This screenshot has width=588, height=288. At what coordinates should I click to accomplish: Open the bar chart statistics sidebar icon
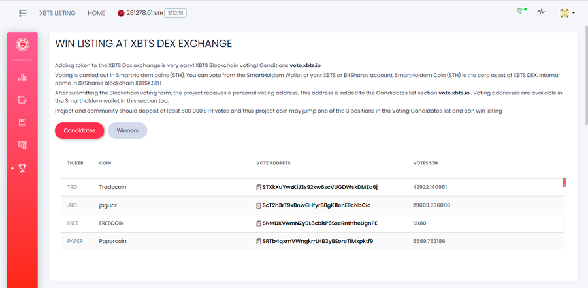click(x=22, y=78)
